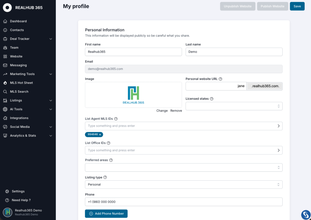
Task: Click the Realhub365 Demo user avatar
Action: click(x=8, y=212)
